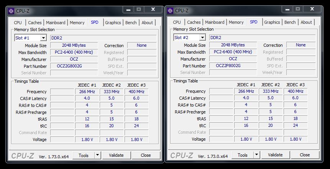Close right CPU-Z window via title bar X

tap(312, 9)
